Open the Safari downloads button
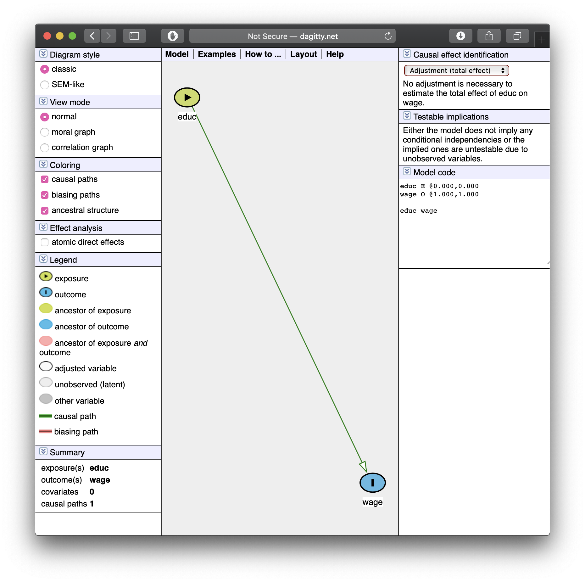Image resolution: width=585 pixels, height=582 pixels. [x=460, y=36]
